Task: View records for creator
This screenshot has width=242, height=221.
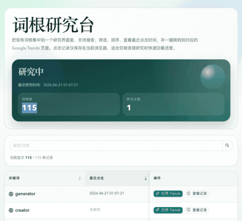Action: (x=197, y=210)
